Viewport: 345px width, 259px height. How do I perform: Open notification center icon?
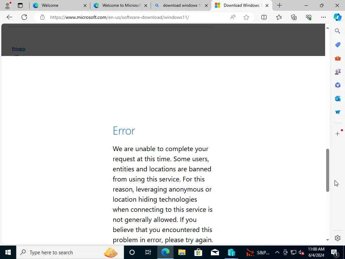pos(334,252)
